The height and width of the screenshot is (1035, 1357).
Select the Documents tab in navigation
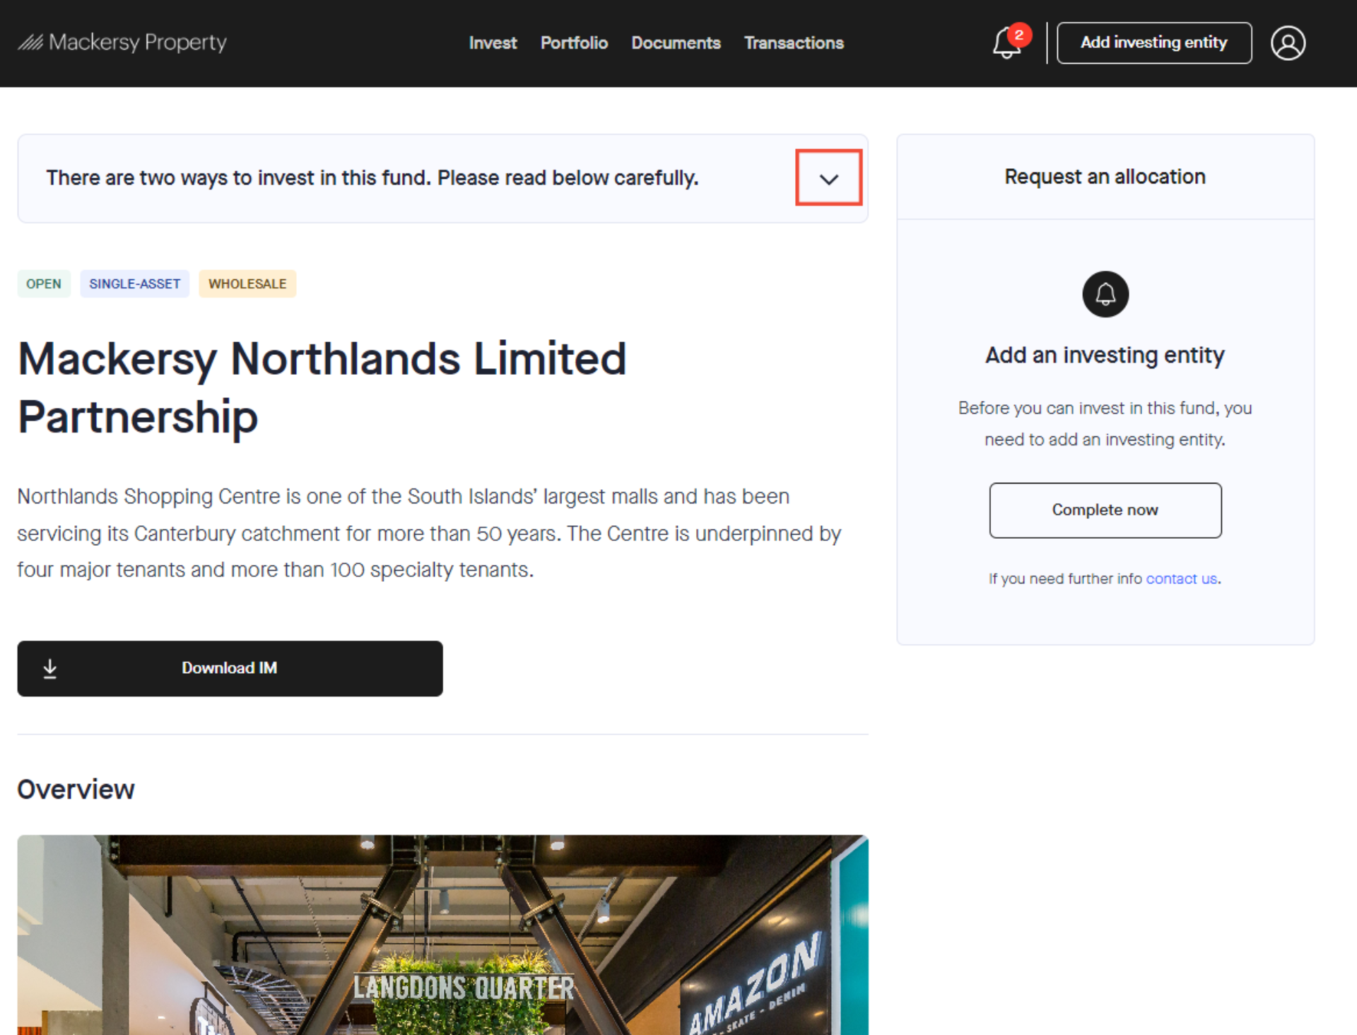click(676, 42)
